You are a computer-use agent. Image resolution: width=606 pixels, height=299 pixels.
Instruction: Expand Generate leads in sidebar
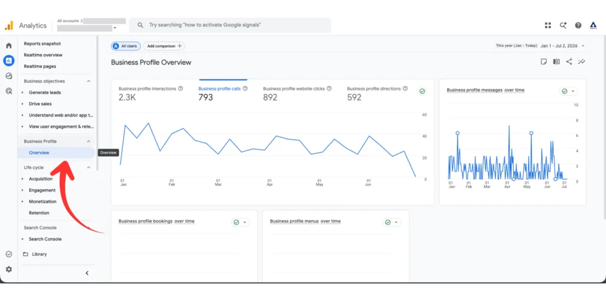[x=22, y=93]
